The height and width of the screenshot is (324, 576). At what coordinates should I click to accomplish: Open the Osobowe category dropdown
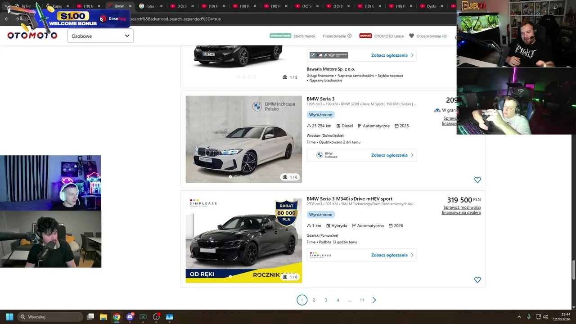click(100, 36)
